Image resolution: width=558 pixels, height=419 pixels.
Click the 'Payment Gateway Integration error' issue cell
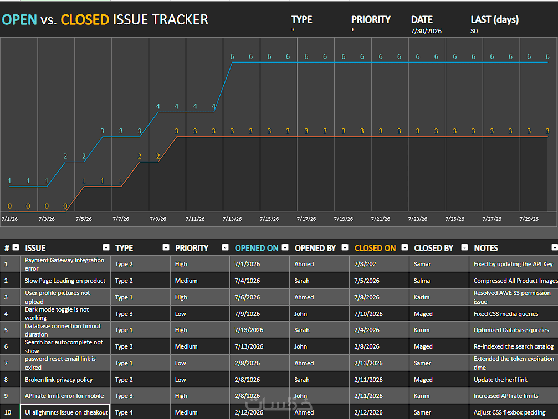pos(65,264)
